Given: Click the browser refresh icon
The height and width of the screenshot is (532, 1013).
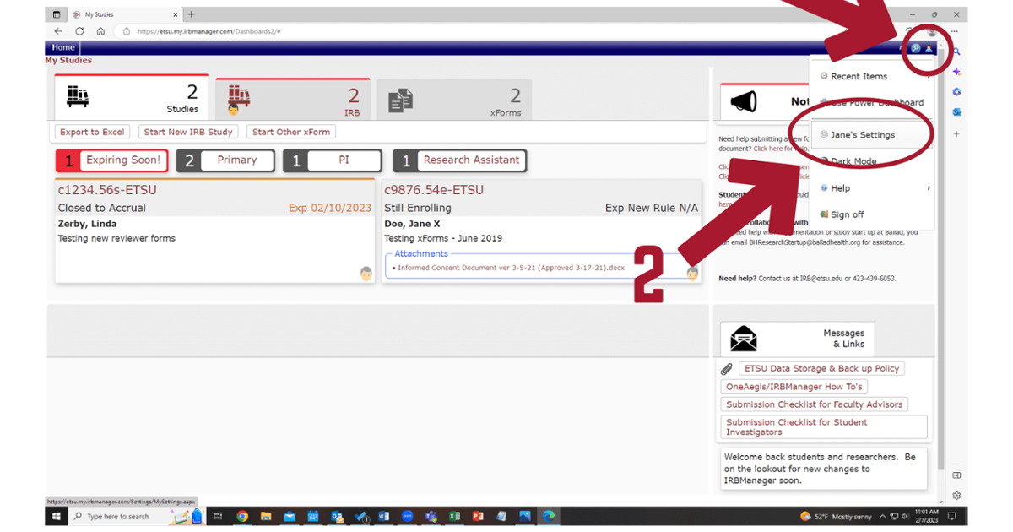Looking at the screenshot, I should (79, 31).
